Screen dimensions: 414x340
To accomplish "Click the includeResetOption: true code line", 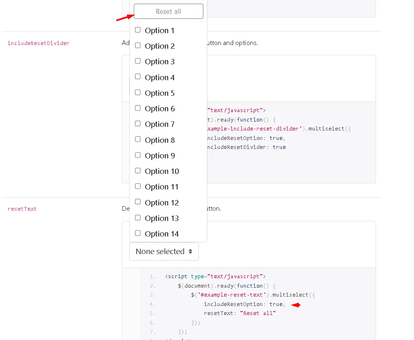I will (245, 304).
